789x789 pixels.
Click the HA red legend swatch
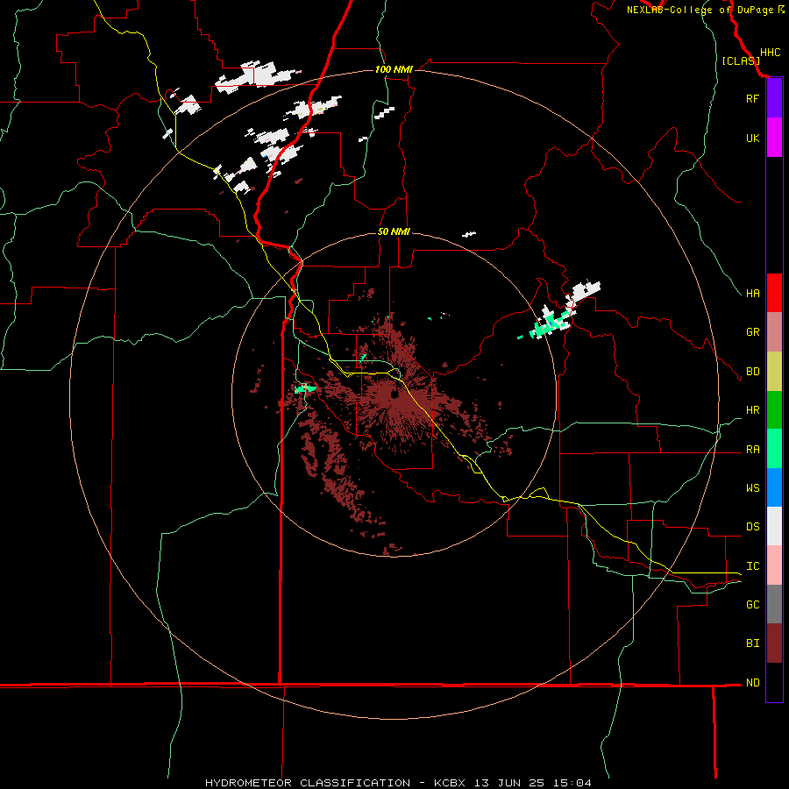(x=774, y=293)
